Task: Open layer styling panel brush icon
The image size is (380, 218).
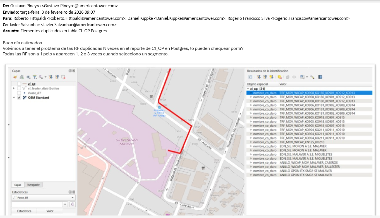Action: tap(15, 77)
